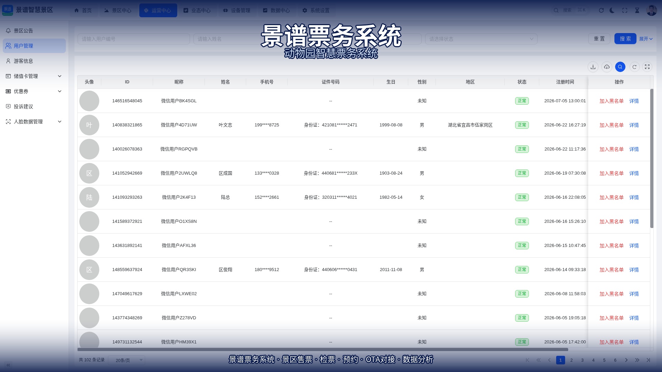
Task: Open 运营中心 tab
Action: (158, 10)
